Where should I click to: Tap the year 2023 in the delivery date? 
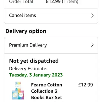57,75
